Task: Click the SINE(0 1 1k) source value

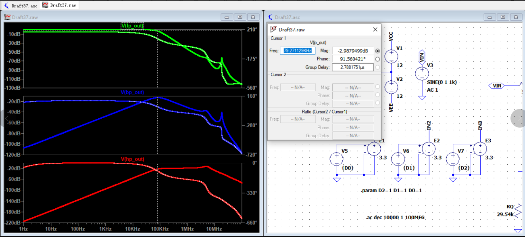Action: coord(442,82)
